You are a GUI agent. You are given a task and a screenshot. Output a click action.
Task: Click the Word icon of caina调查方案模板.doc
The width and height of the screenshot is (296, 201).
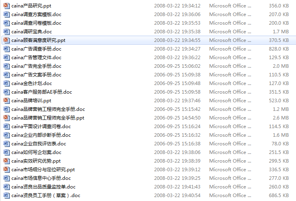click(6, 14)
